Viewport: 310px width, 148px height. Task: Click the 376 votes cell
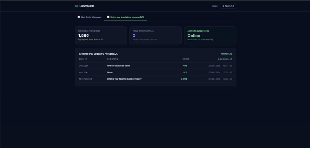(185, 72)
